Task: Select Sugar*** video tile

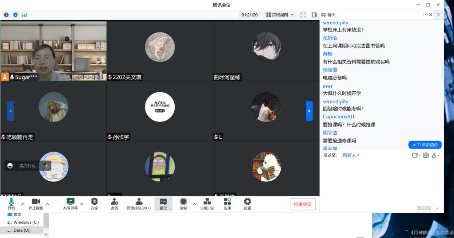Action: 54,51
